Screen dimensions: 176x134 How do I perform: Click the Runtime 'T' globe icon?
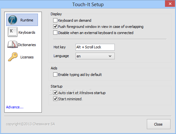[13, 20]
